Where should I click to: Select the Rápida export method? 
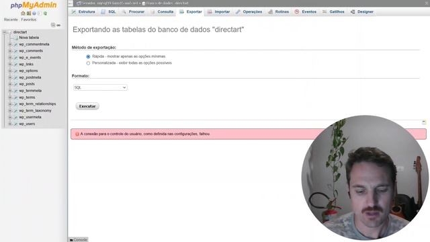tap(88, 56)
